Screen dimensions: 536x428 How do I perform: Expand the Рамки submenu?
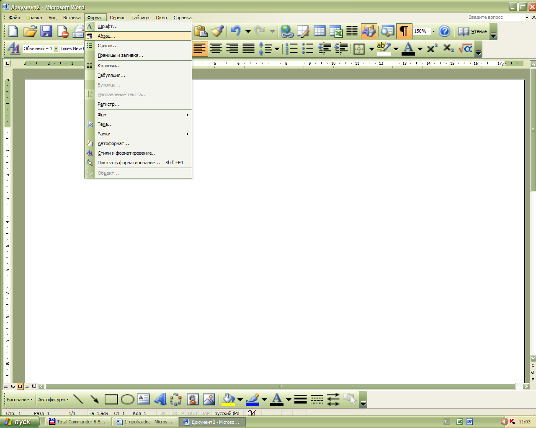pyautogui.click(x=139, y=134)
